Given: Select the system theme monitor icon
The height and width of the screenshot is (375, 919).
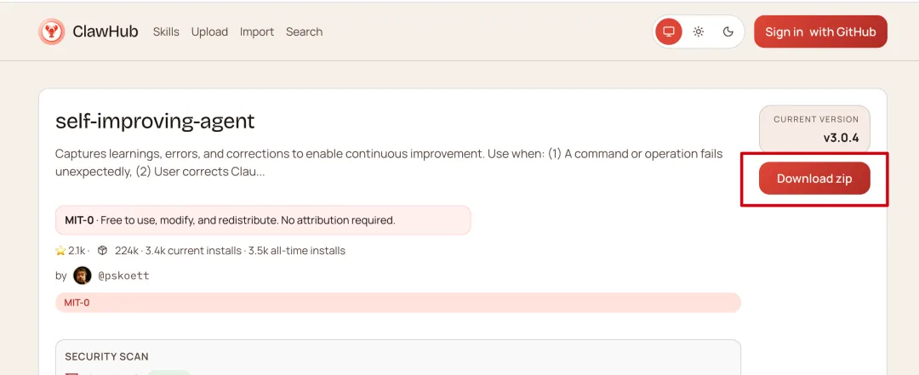Looking at the screenshot, I should (x=669, y=32).
